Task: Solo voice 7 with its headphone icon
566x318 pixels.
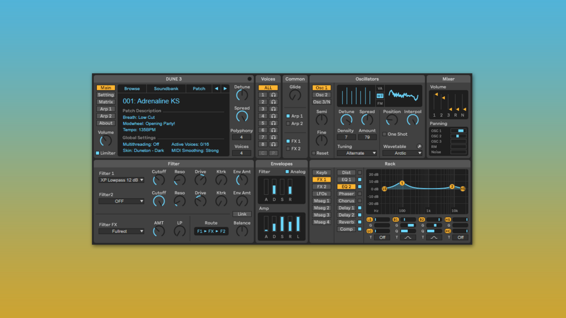Action: tap(274, 137)
